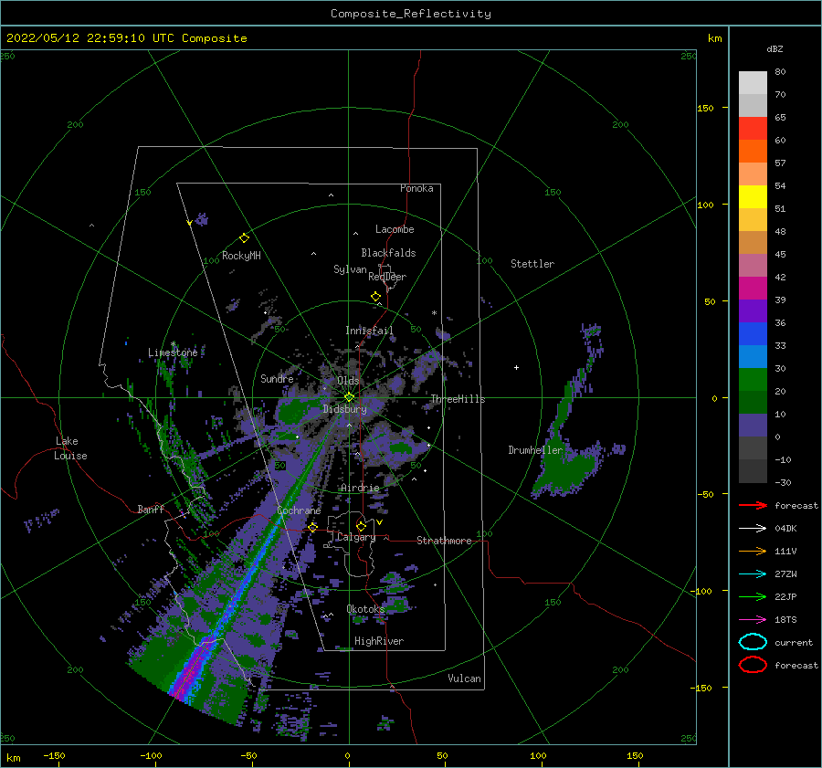Click the yellow diamond marker above Calgary label
This screenshot has width=822, height=768.
361,526
